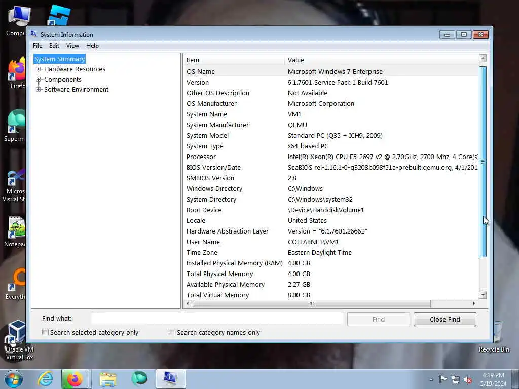Open Firefox from the taskbar
Viewport: 519px width, 389px height.
point(75,379)
